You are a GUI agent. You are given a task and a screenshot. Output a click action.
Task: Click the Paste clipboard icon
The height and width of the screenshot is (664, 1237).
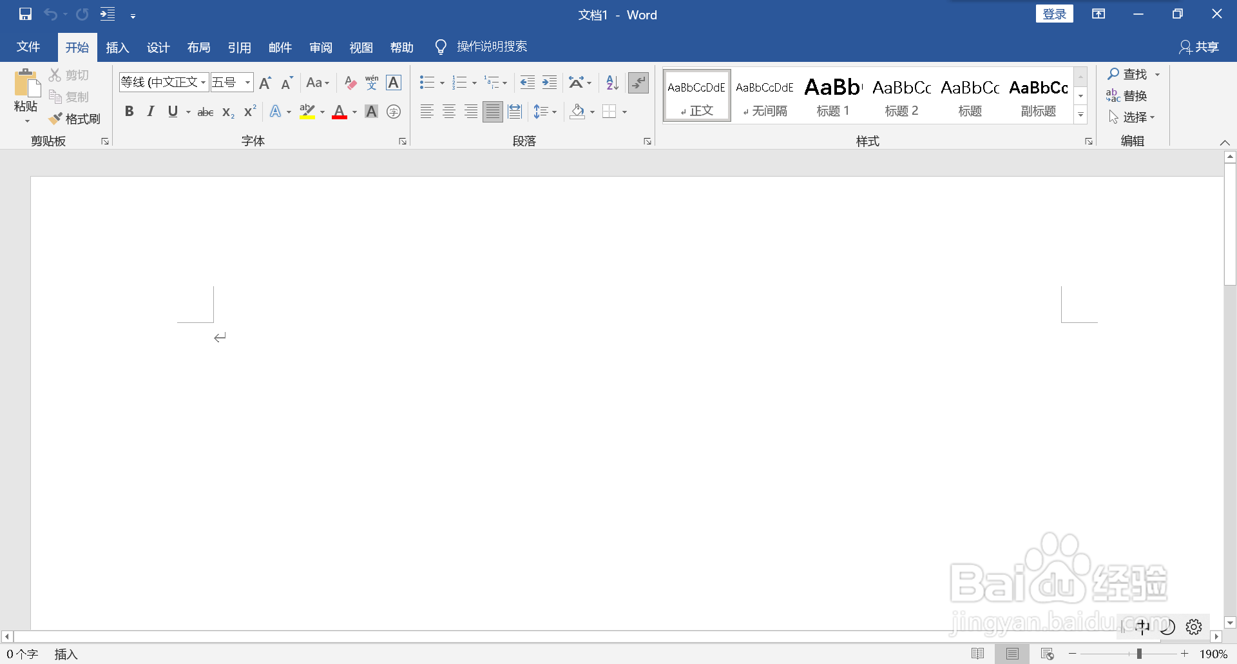point(26,84)
